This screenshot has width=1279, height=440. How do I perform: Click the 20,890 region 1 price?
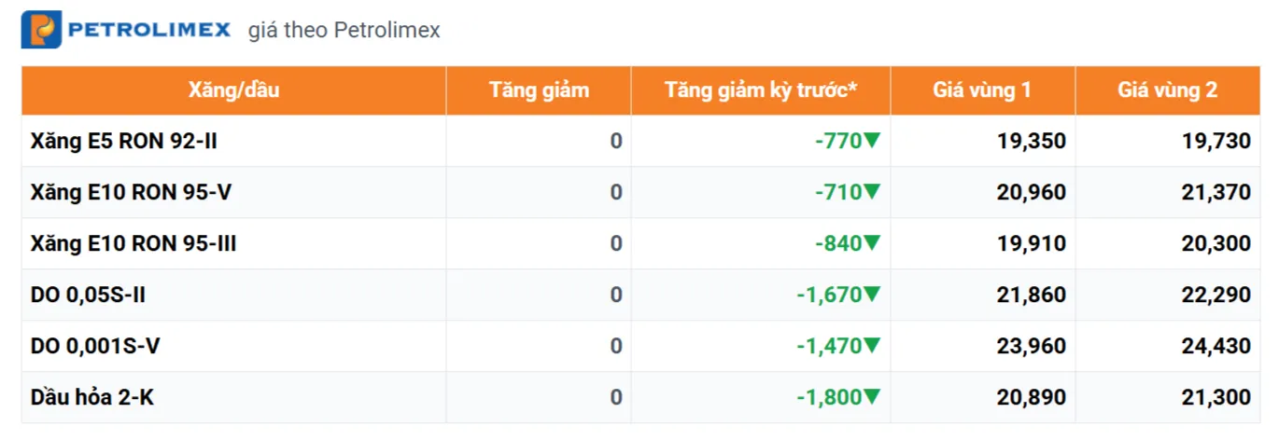point(1032,398)
